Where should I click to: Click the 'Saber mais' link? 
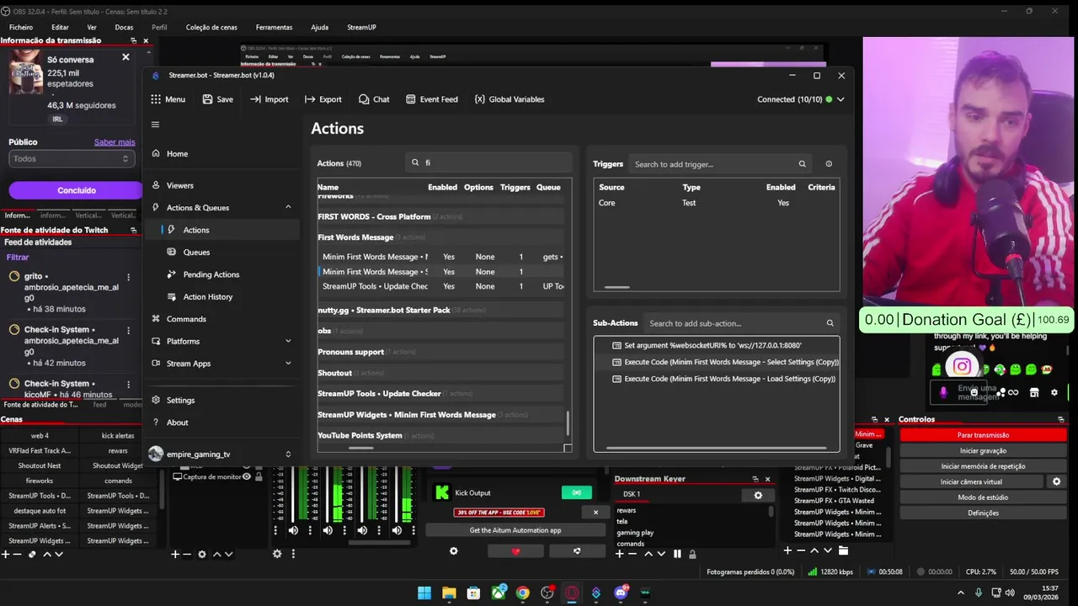[x=115, y=142]
